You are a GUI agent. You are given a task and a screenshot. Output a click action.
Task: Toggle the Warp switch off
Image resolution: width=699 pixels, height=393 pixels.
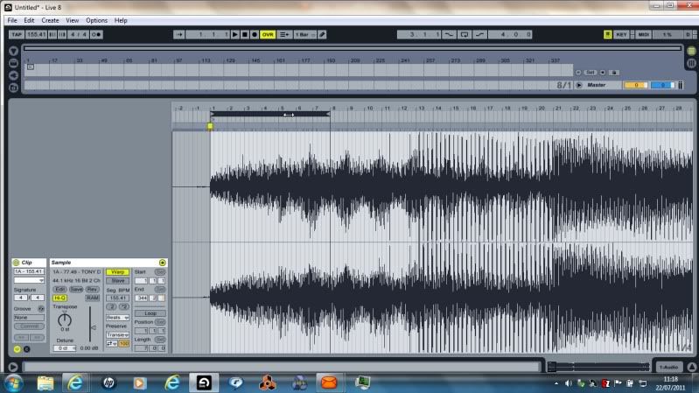(x=117, y=271)
